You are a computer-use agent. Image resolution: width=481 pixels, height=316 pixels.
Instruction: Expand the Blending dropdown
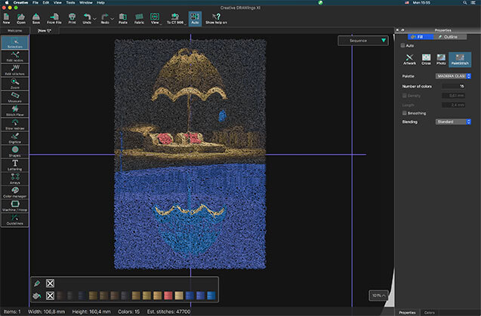[453, 121]
